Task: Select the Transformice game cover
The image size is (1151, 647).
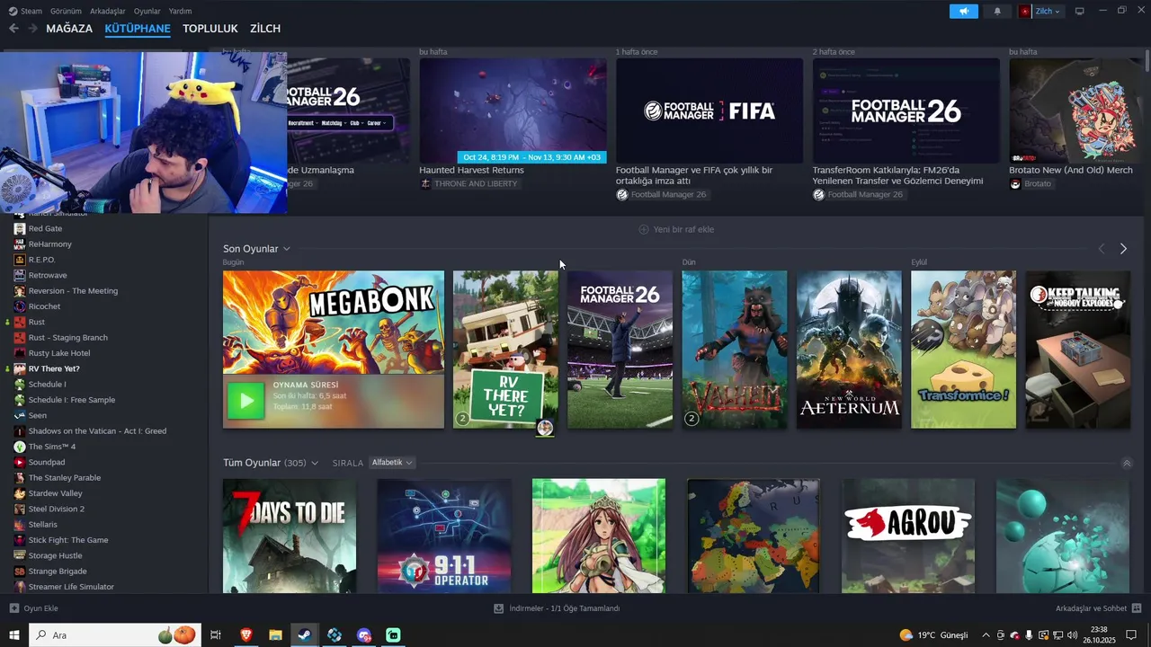Action: 963,350
